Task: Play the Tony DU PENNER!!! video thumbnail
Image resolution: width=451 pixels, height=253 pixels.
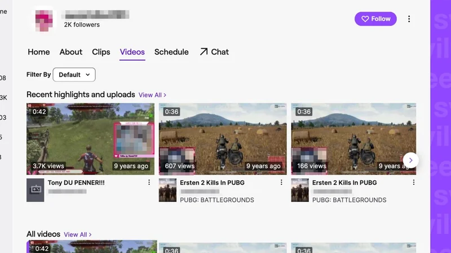Action: [x=90, y=139]
